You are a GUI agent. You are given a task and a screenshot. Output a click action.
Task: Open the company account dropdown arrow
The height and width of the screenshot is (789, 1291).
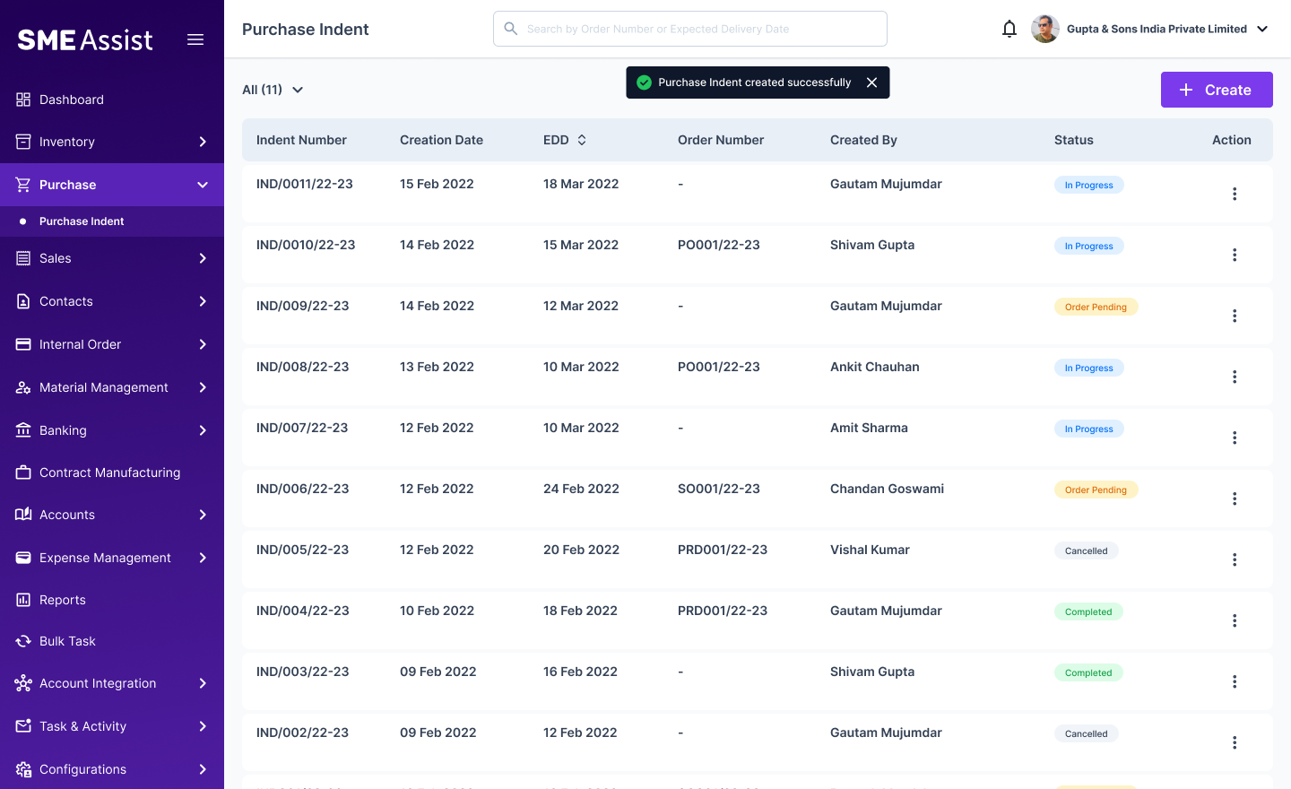(x=1262, y=29)
